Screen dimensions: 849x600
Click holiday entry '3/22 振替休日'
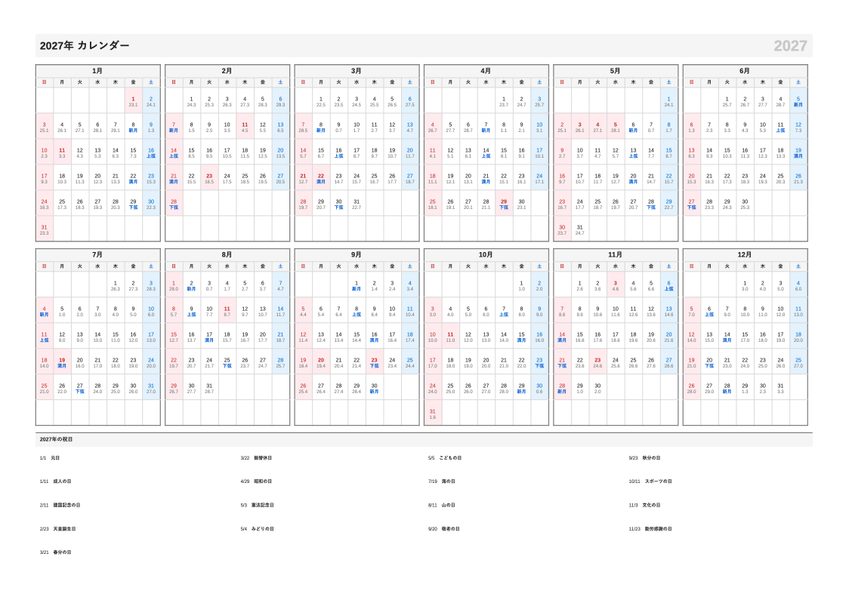(x=256, y=457)
